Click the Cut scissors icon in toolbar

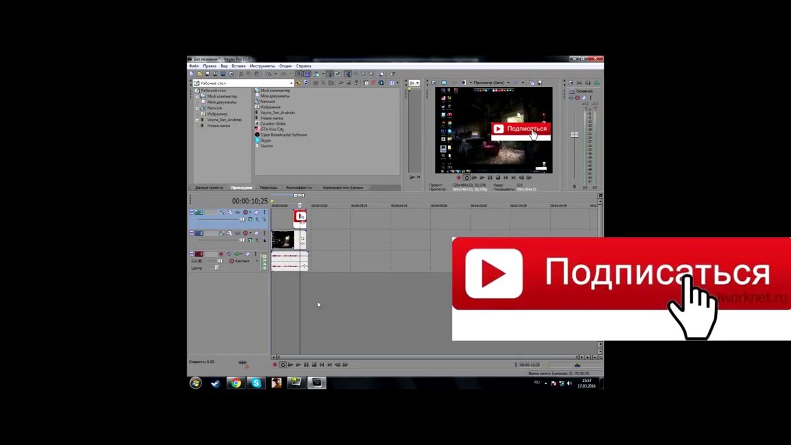241,74
